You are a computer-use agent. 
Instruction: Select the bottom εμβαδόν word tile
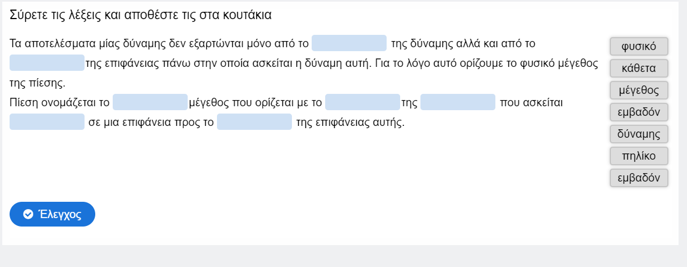click(x=639, y=178)
